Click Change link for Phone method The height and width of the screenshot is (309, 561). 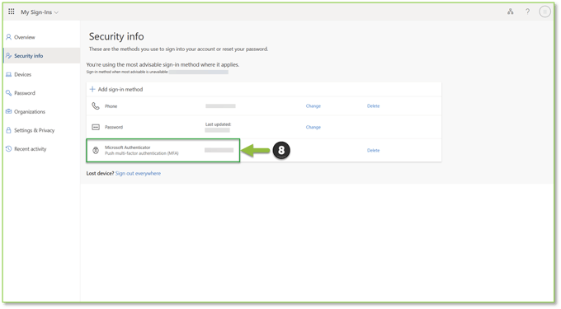(x=313, y=106)
